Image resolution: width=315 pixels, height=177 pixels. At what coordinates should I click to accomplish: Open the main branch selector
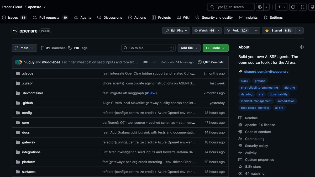click(x=24, y=48)
